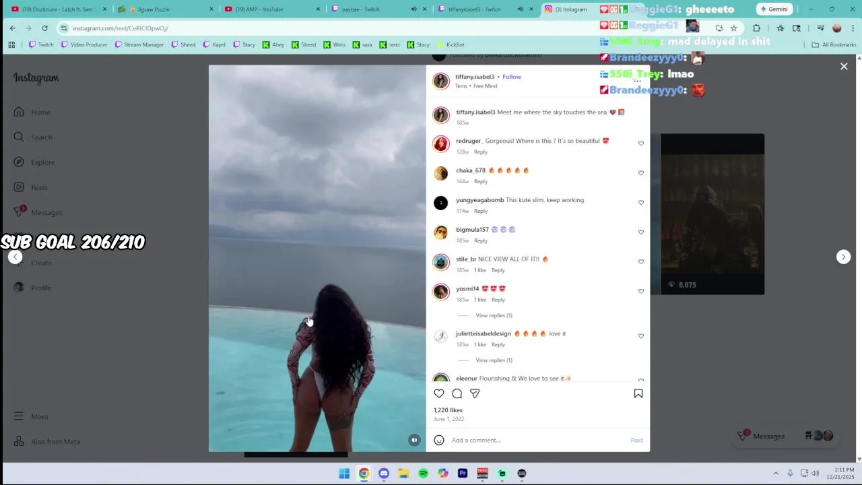Screen dimensions: 862x485
Task: Open the Video Producer bookmark
Action: (x=84, y=44)
